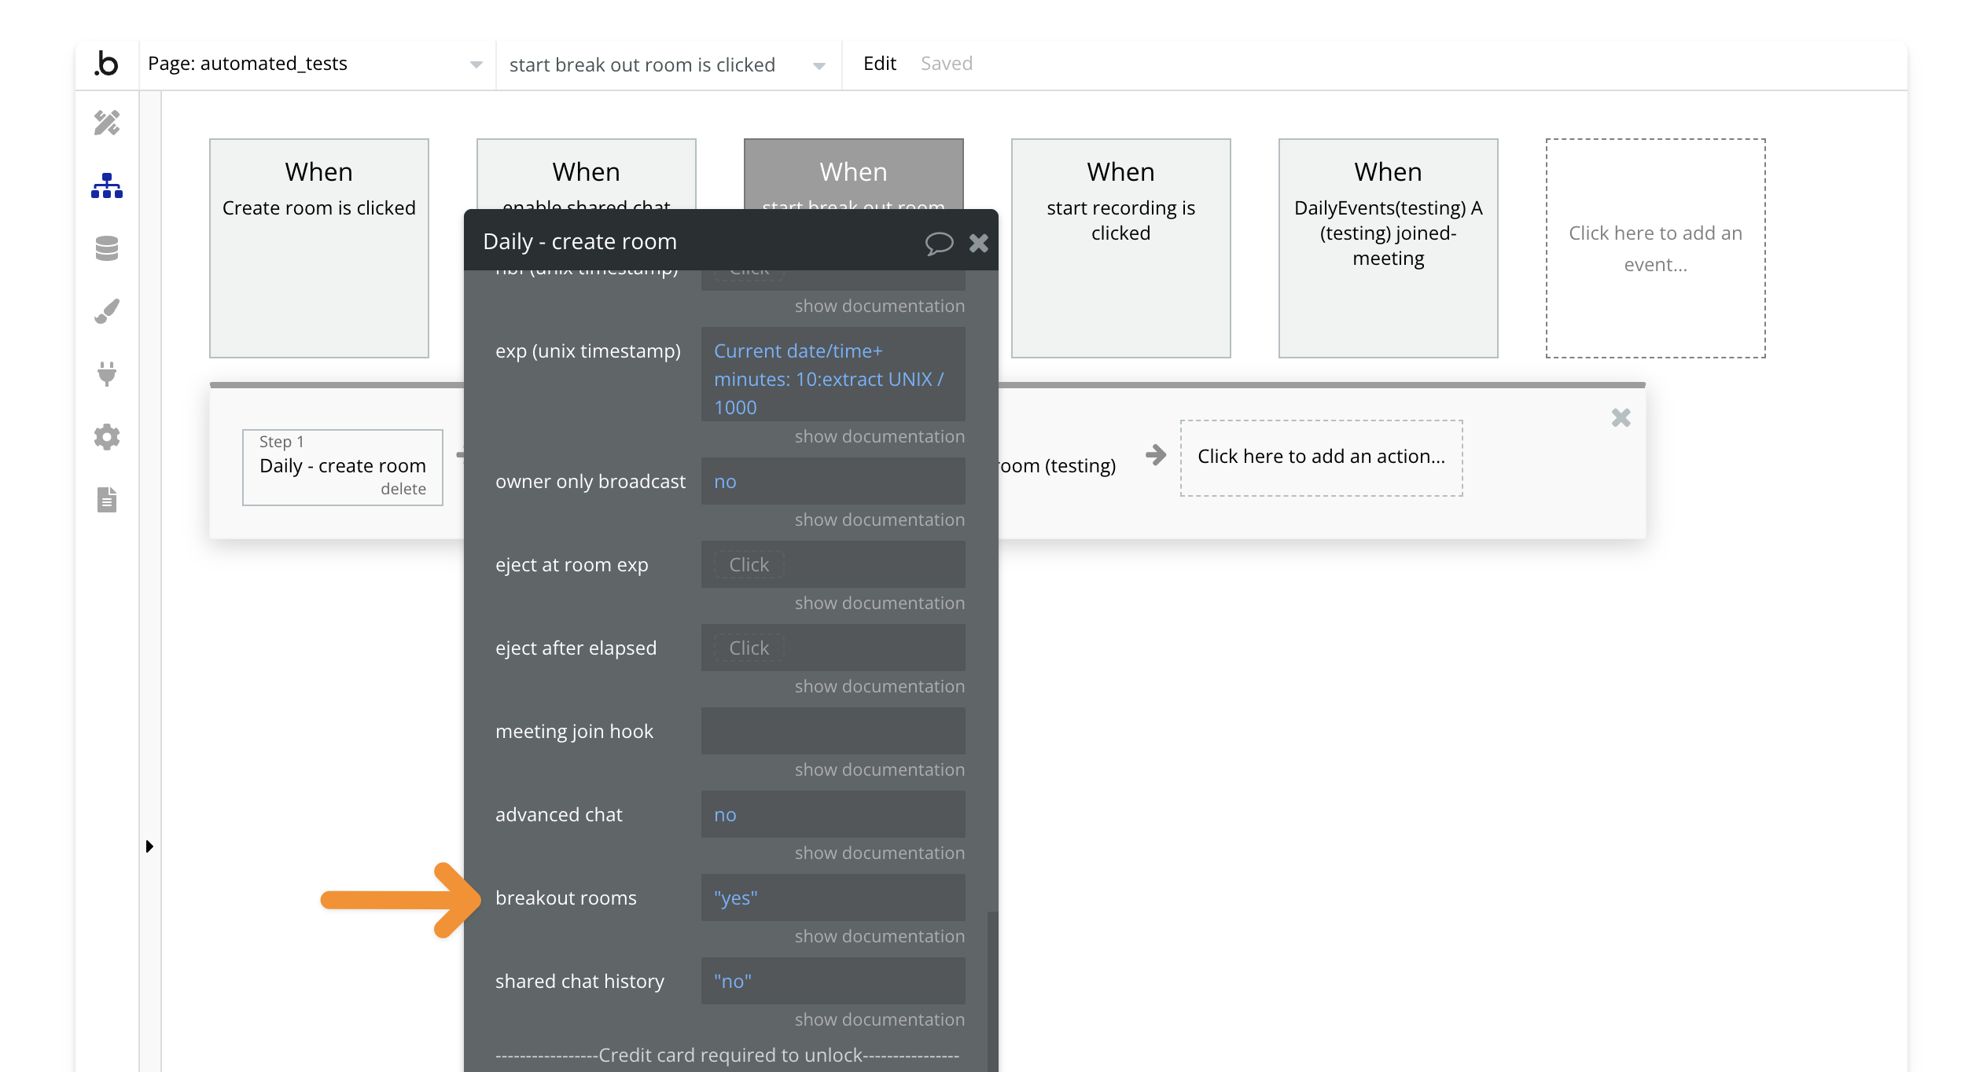Select the Workflow tab icon in sidebar
This screenshot has width=1983, height=1072.
[x=107, y=185]
